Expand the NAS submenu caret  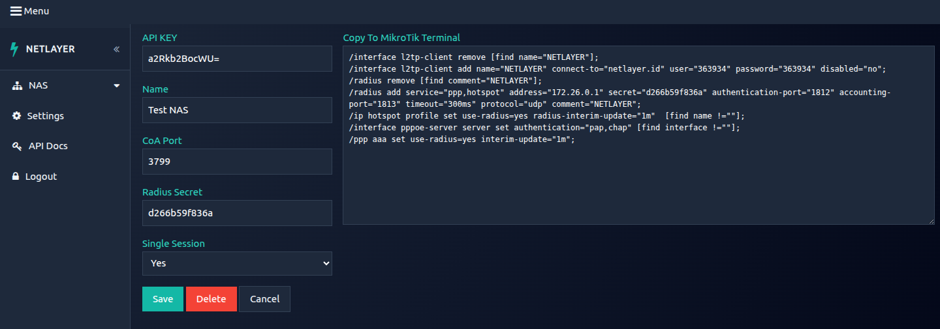pyautogui.click(x=117, y=86)
